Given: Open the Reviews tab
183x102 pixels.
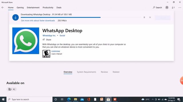Looking at the screenshot, I should click(104, 72).
